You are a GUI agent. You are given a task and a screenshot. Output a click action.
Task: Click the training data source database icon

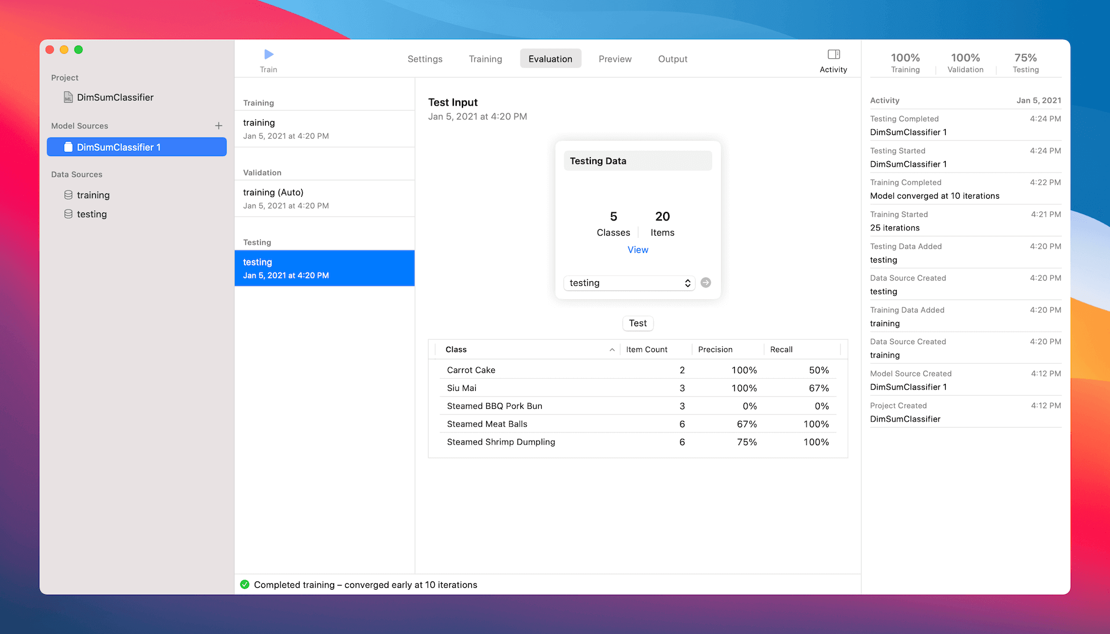tap(68, 195)
